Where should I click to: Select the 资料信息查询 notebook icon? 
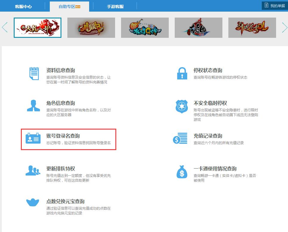pos(33,73)
